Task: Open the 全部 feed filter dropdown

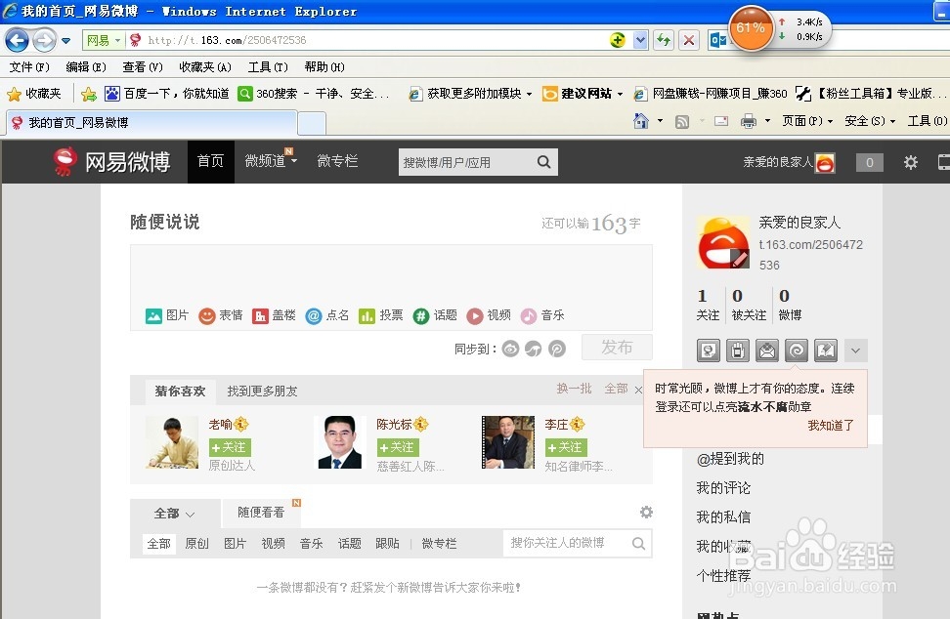Action: 175,514
